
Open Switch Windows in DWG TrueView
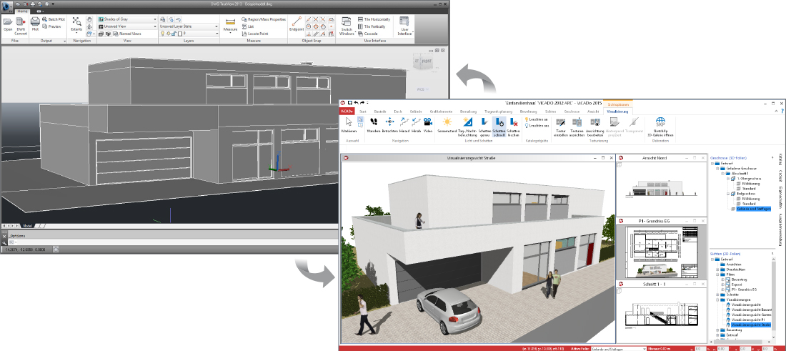(x=347, y=26)
